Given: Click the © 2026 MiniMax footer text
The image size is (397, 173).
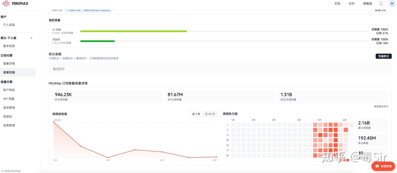Looking at the screenshot, I should (11, 171).
